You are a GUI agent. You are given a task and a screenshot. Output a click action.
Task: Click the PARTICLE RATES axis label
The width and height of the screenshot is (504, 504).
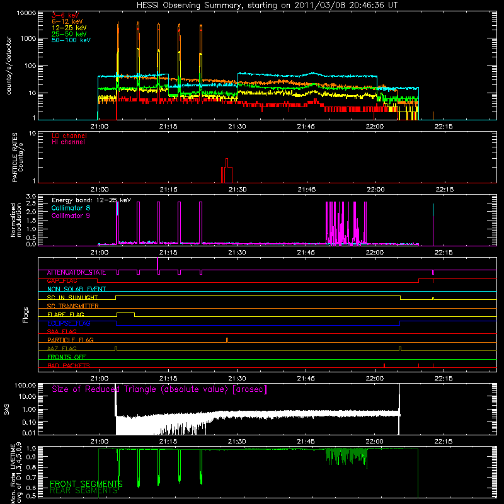(x=18, y=157)
